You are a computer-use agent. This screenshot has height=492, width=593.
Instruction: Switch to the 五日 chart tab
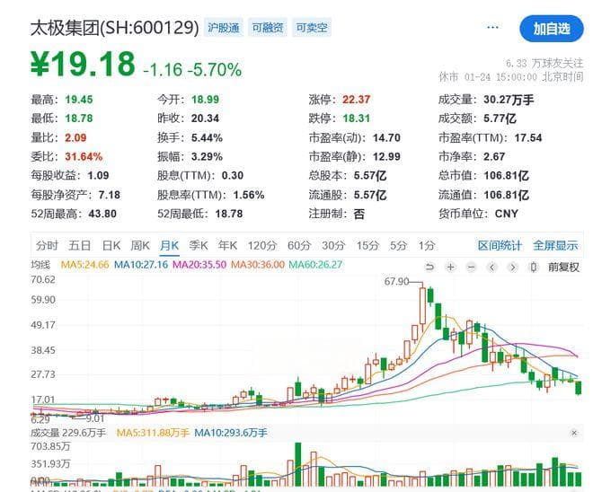[79, 246]
